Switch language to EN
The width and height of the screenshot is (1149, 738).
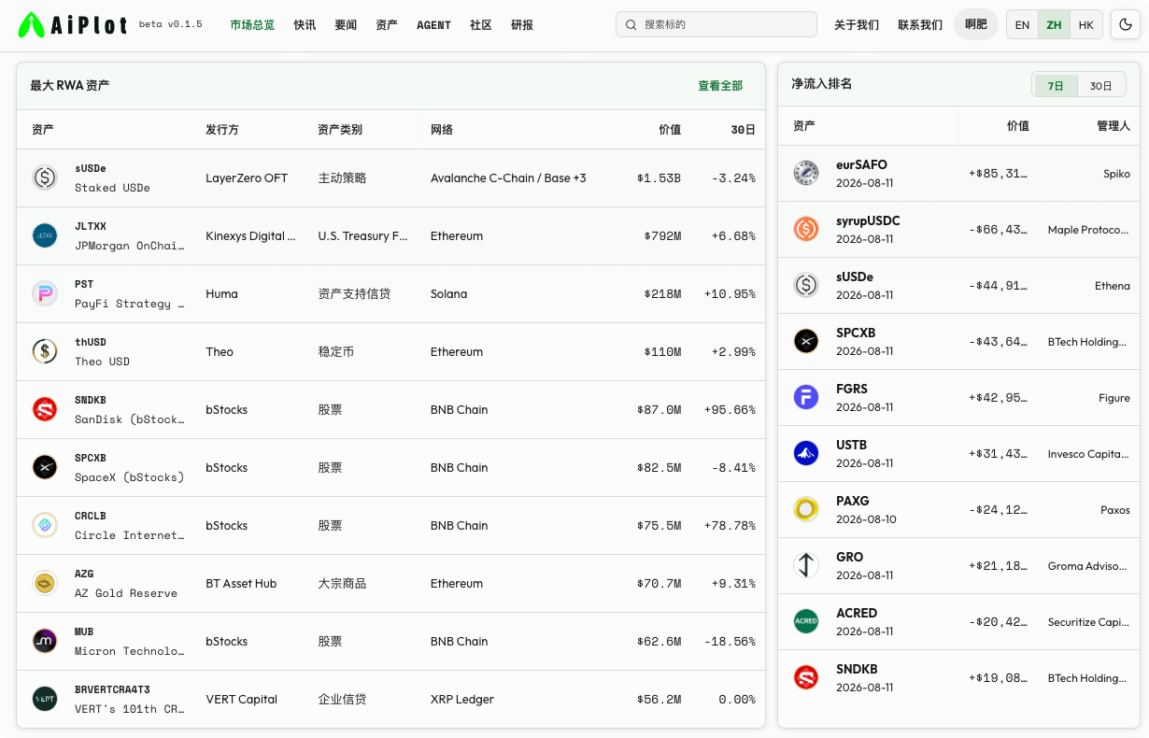[x=1022, y=25]
